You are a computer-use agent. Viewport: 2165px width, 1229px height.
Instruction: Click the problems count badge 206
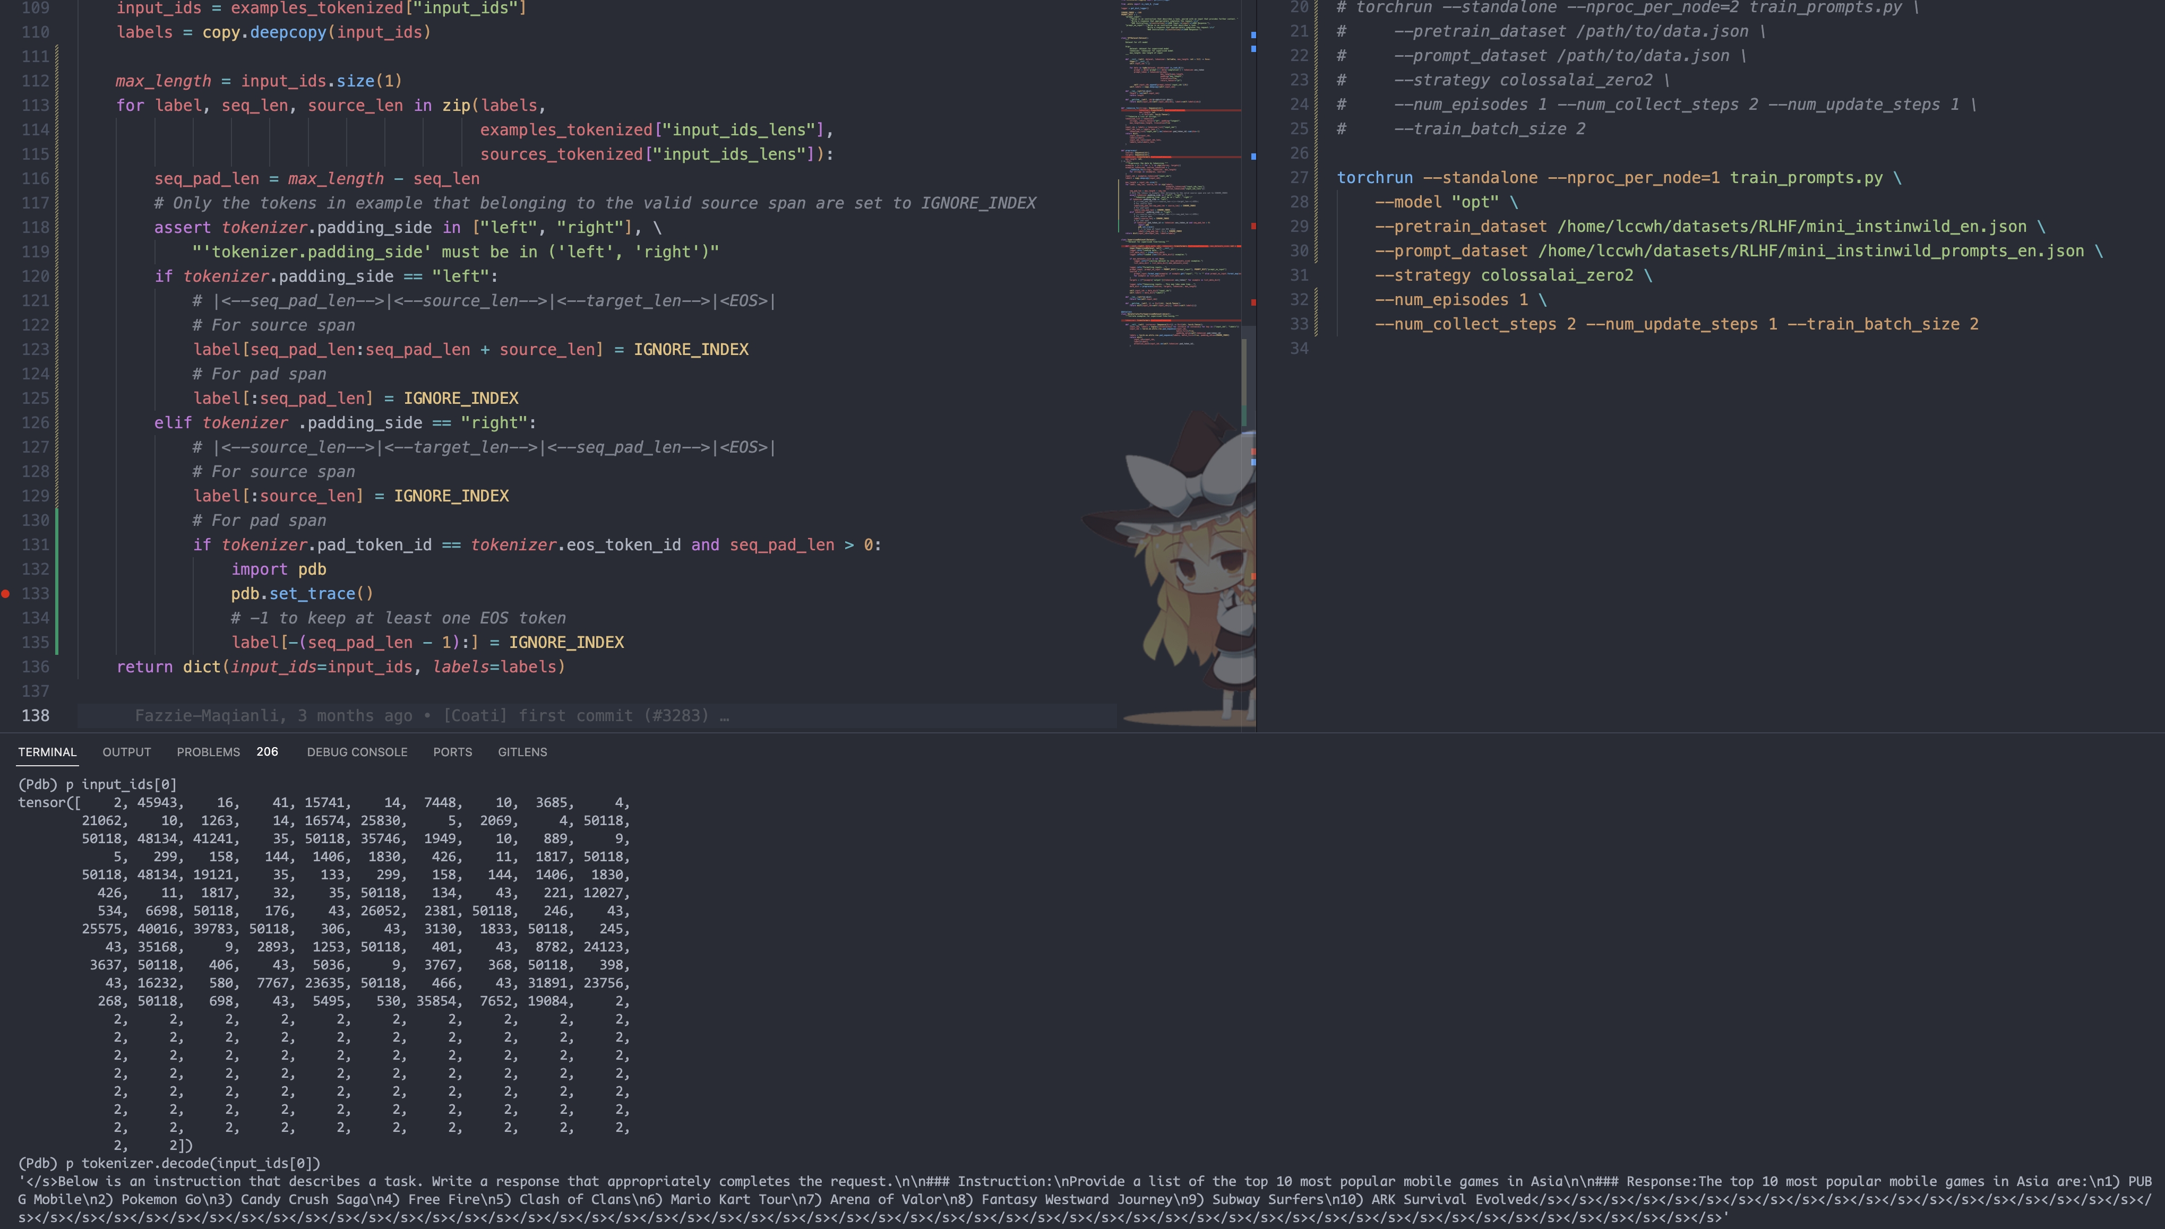[x=267, y=751]
